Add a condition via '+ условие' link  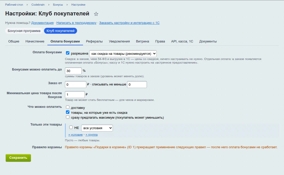click(x=75, y=135)
